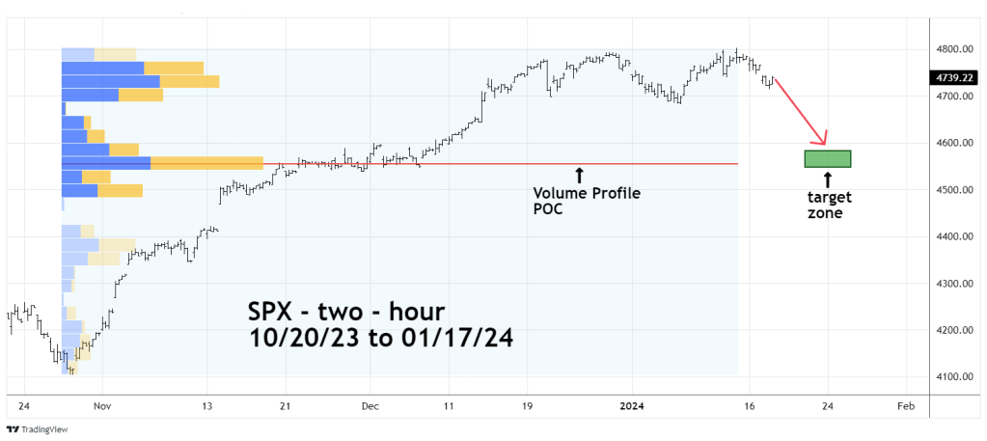Click the Dec label on time axis
987x441 pixels.
click(370, 407)
